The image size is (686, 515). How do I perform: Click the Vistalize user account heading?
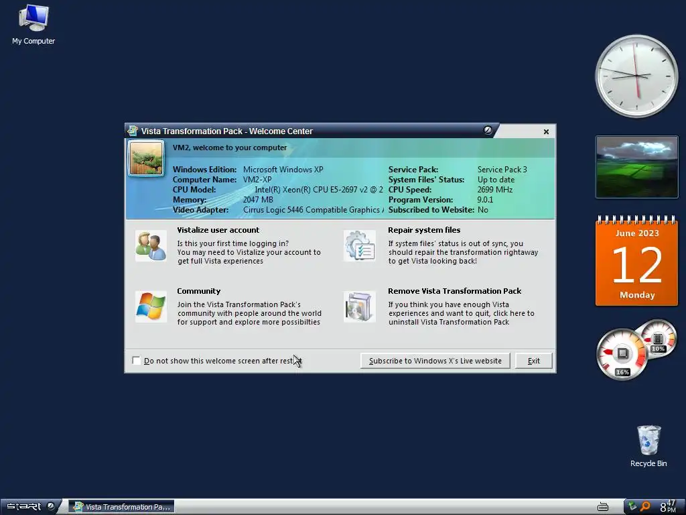pyautogui.click(x=218, y=230)
